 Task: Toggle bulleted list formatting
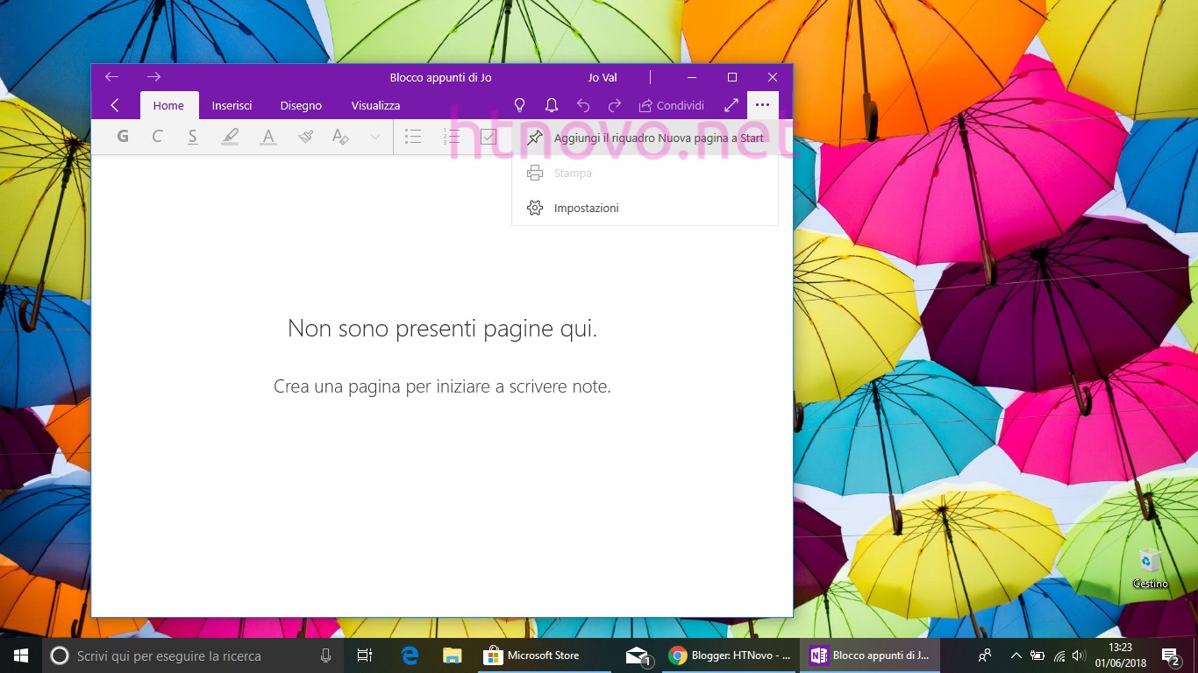(x=413, y=137)
